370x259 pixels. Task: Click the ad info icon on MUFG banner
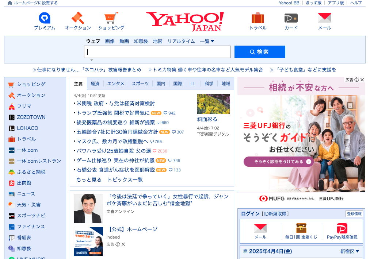pos(357,80)
